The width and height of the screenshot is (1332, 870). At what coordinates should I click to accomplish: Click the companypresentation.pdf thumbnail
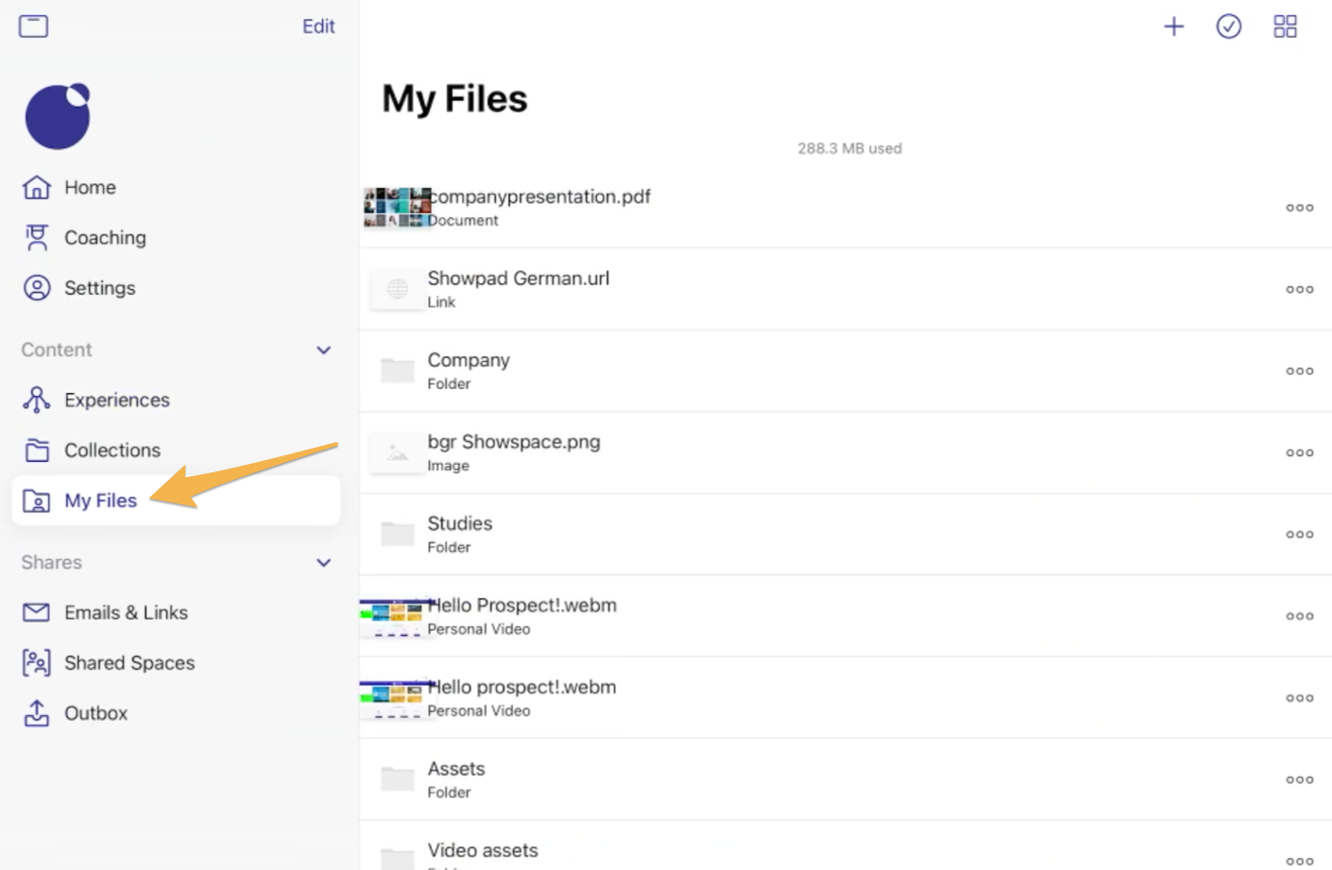(x=395, y=207)
